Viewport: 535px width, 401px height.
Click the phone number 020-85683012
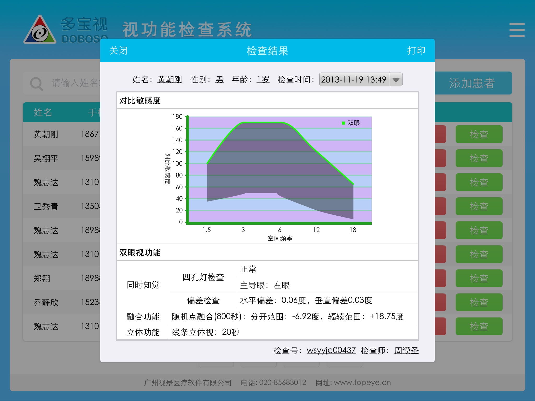tap(282, 382)
